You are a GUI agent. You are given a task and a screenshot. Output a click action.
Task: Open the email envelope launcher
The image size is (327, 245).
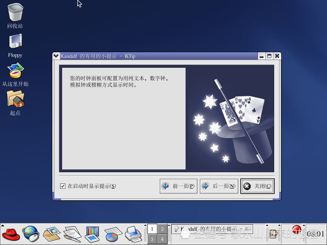coord(52,234)
